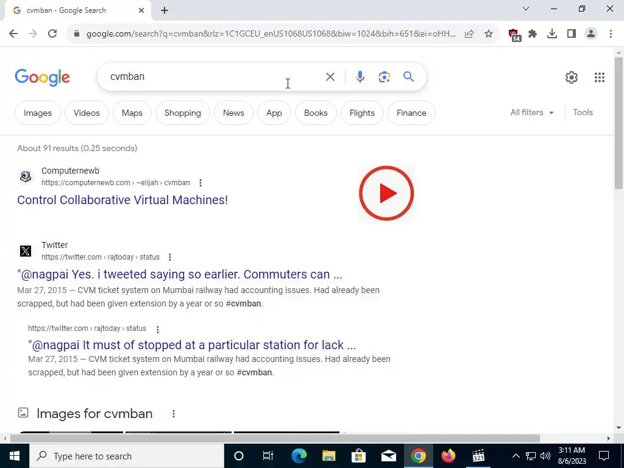624x468 pixels.
Task: Open Media Player Classic taskbar icon
Action: coord(478,456)
